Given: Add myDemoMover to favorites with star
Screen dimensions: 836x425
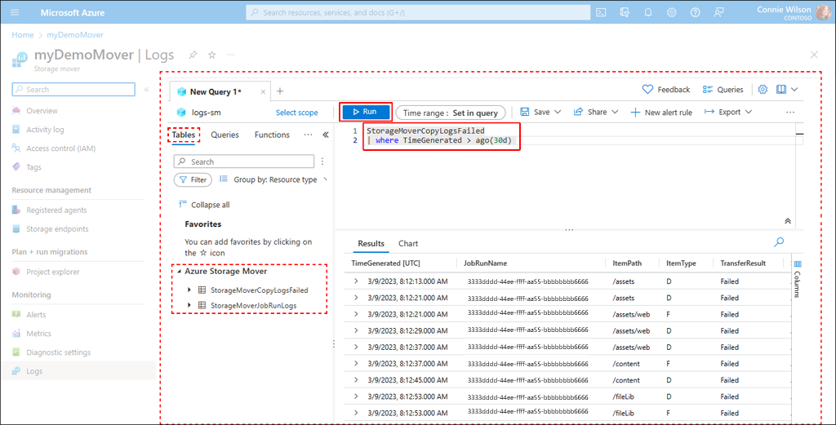Looking at the screenshot, I should (x=211, y=55).
